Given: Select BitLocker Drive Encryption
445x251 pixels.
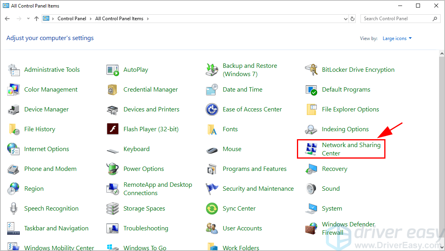Looking at the screenshot, I should [358, 69].
